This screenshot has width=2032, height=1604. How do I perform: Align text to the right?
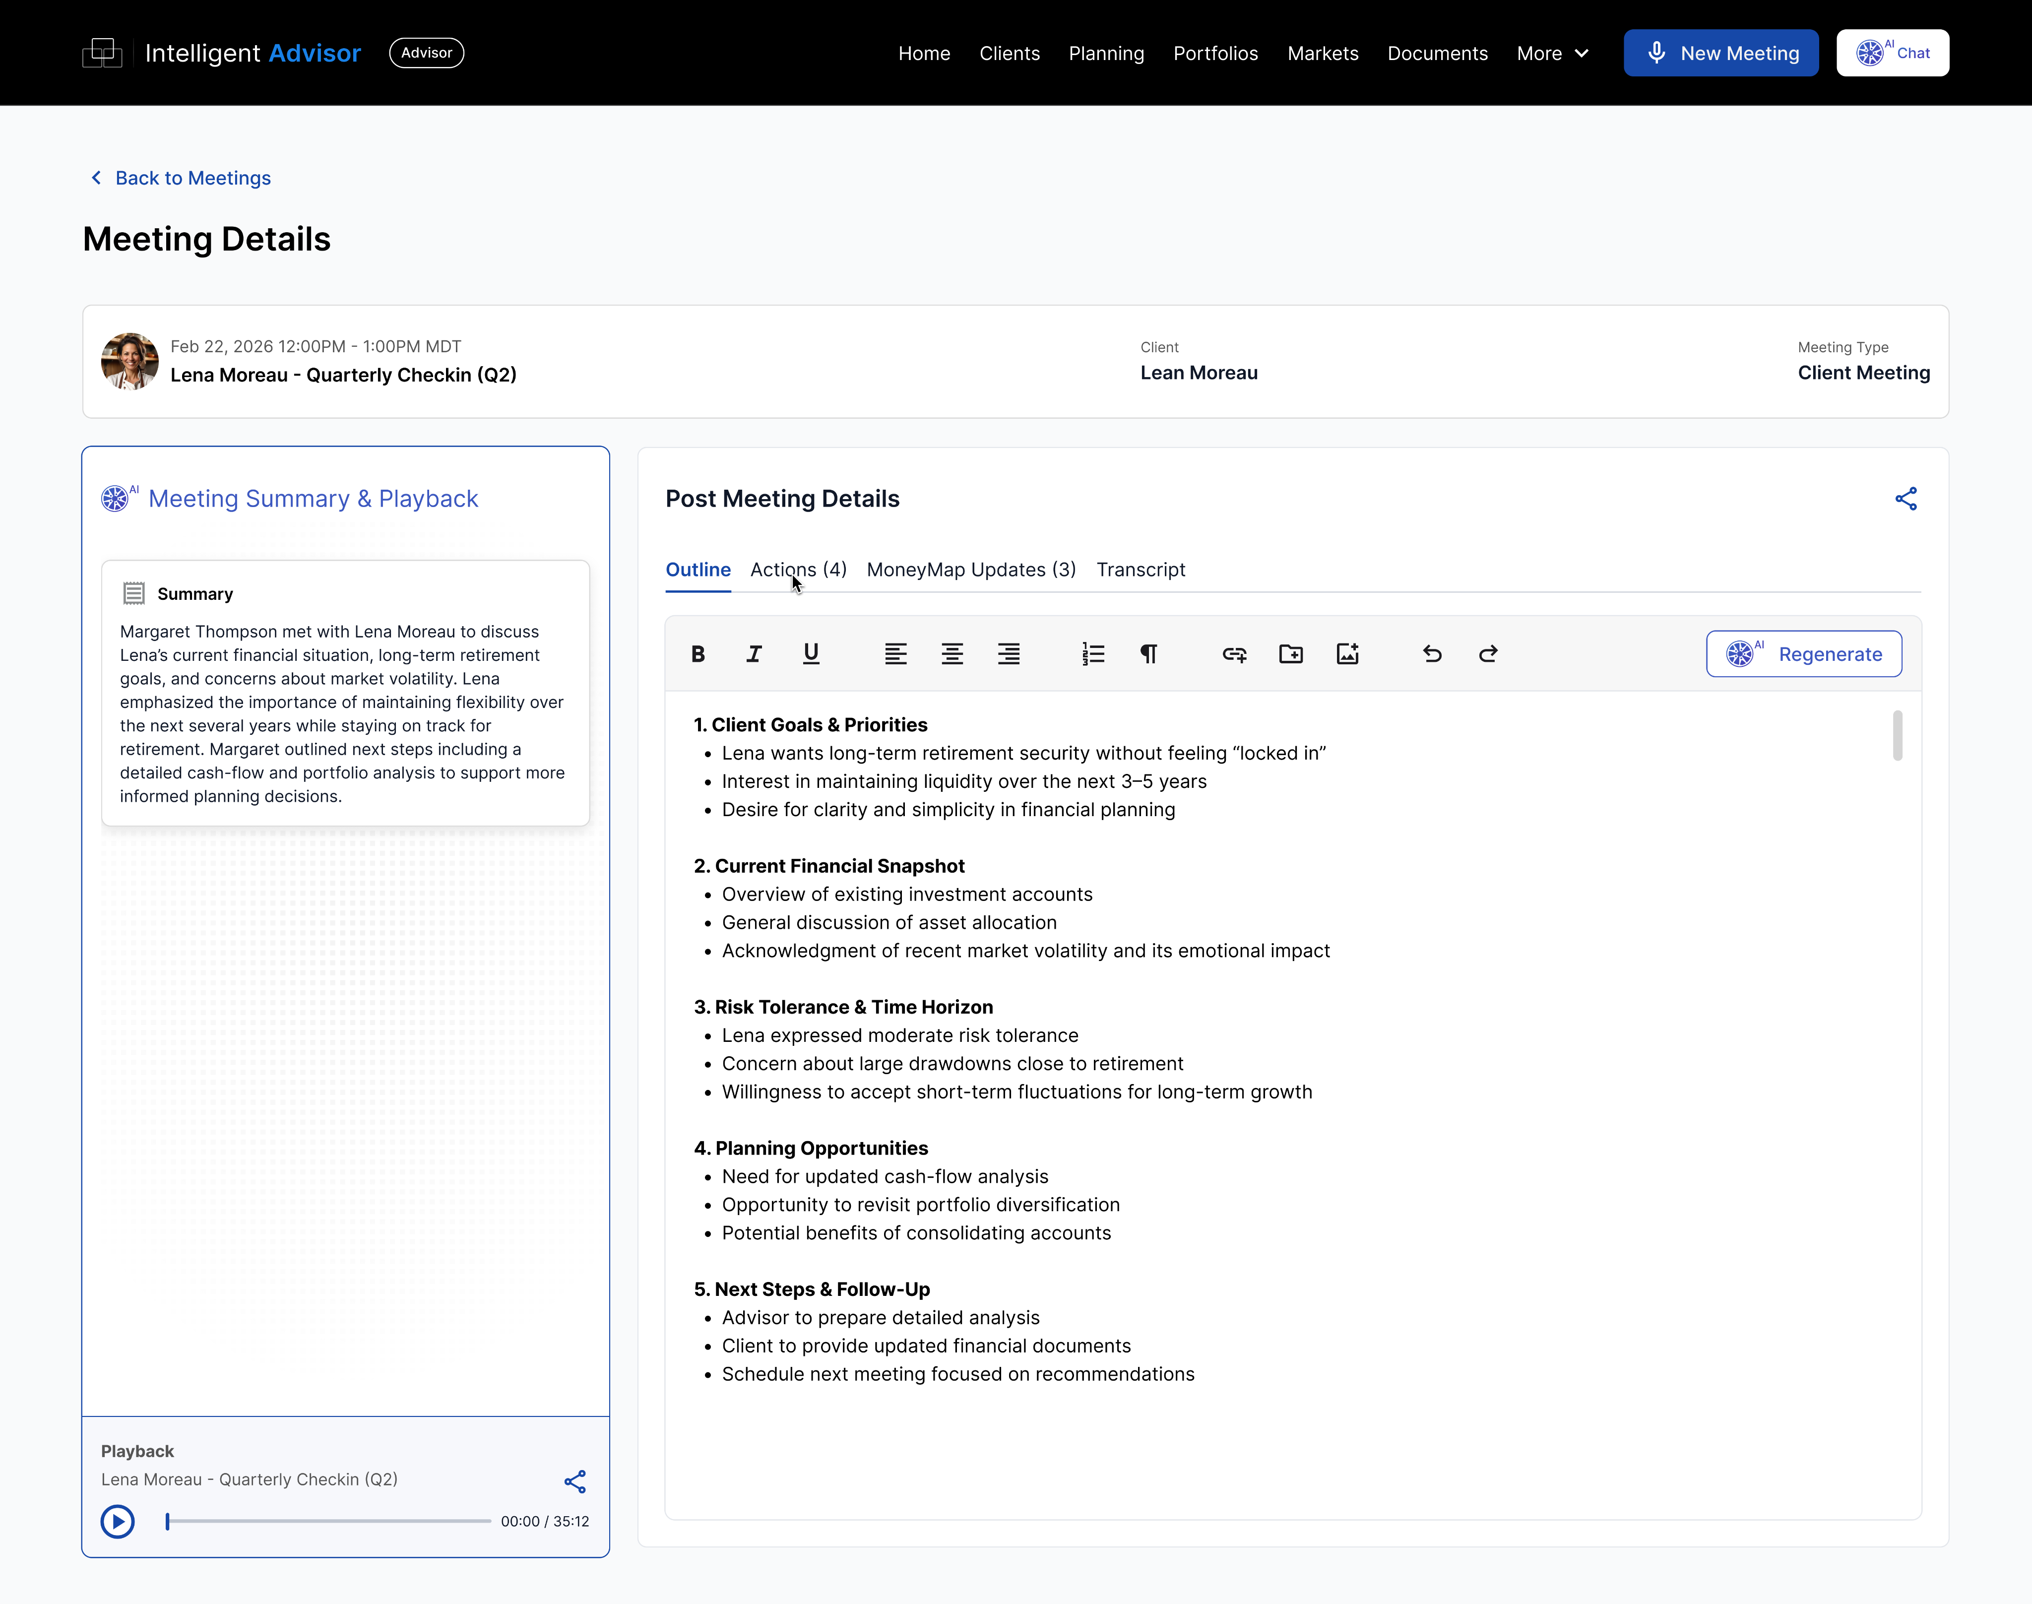point(1009,653)
